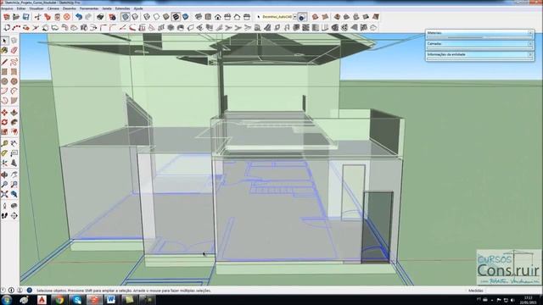
Task: Open the Desenho menu
Action: (70, 8)
